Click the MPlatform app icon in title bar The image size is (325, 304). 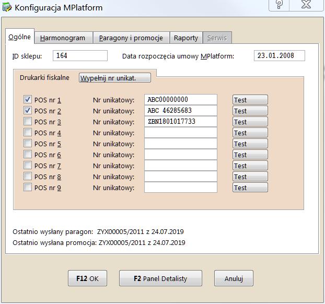coord(7,7)
